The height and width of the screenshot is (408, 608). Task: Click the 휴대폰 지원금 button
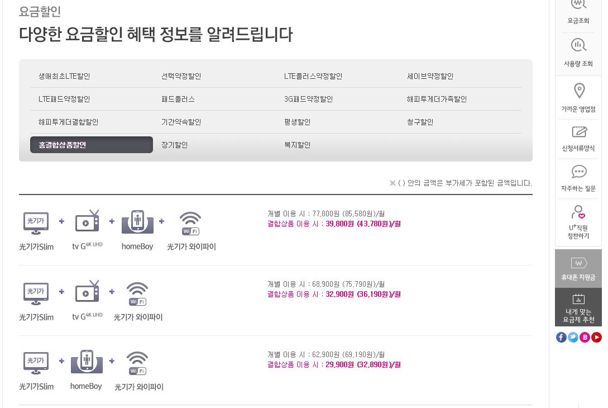pyautogui.click(x=578, y=268)
